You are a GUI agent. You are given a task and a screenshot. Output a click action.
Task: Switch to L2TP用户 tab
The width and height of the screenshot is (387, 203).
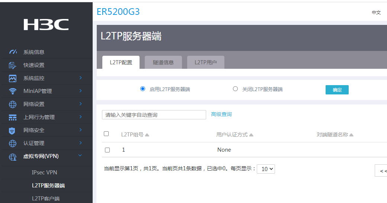click(205, 62)
